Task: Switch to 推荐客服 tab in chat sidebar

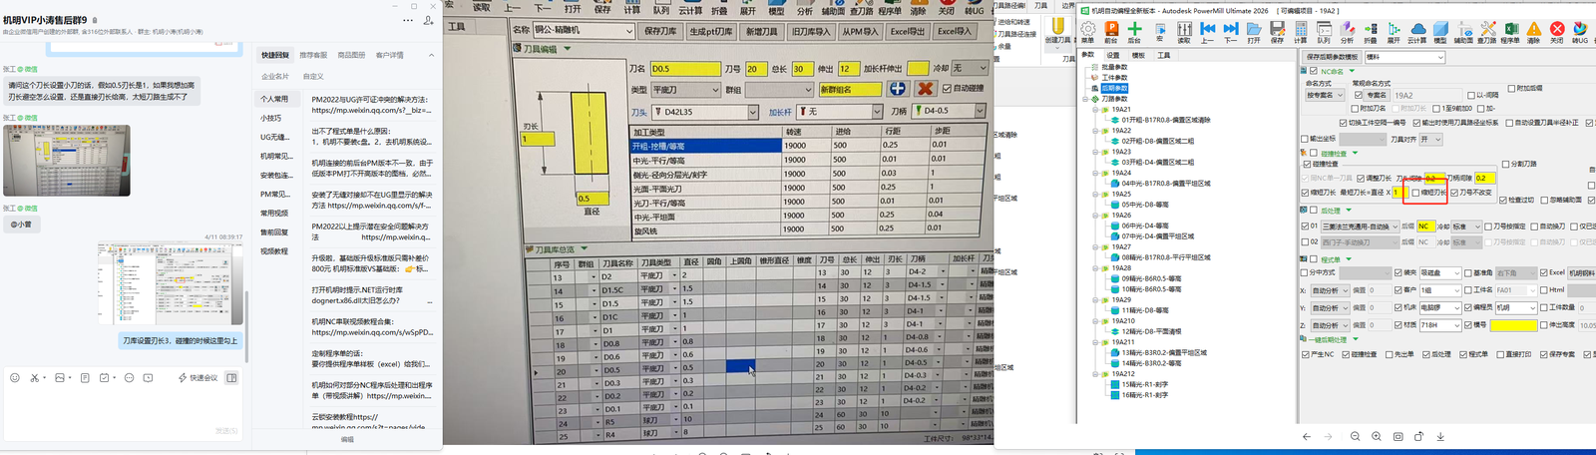Action: point(313,55)
